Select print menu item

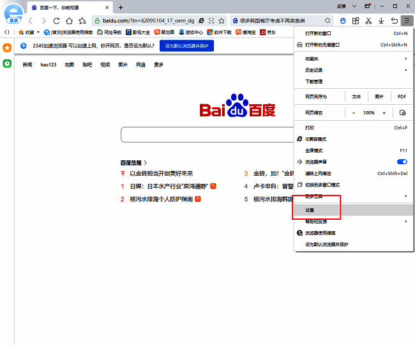click(353, 128)
